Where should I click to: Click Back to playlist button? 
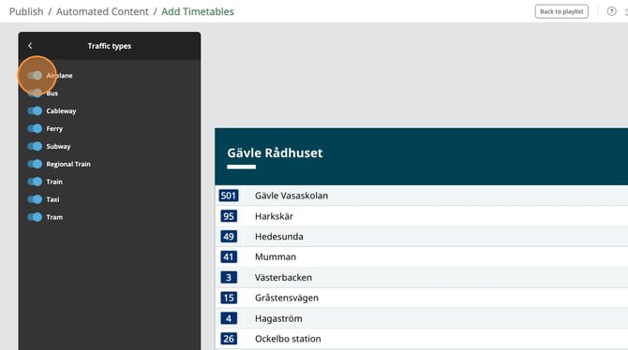[561, 11]
